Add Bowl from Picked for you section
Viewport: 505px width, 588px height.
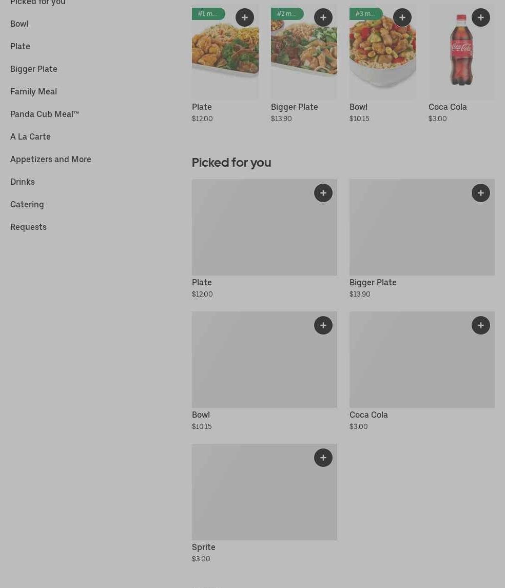323,325
